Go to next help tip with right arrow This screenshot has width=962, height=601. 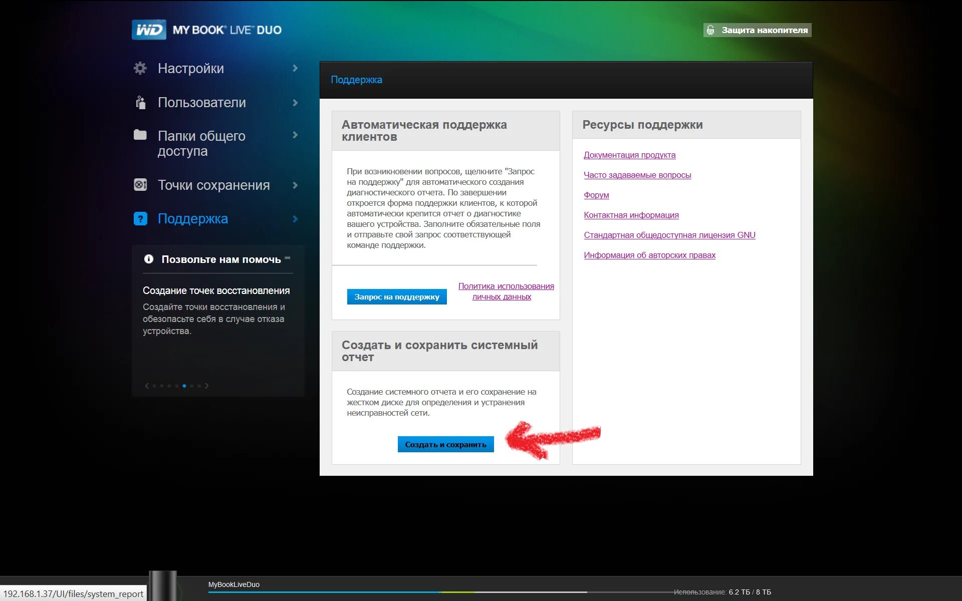coord(206,386)
